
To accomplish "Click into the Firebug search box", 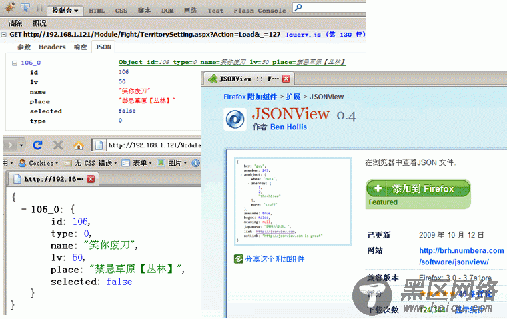I will (329, 7).
